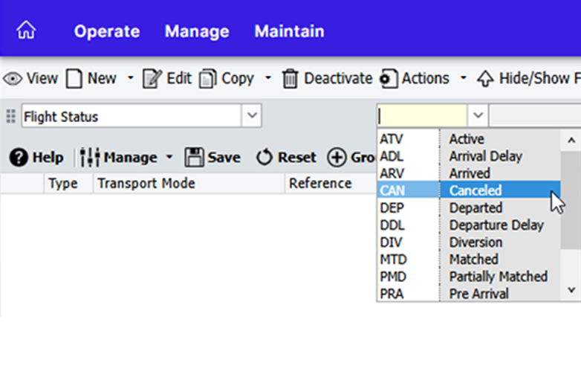Click the Copy icon in toolbar

coord(208,79)
